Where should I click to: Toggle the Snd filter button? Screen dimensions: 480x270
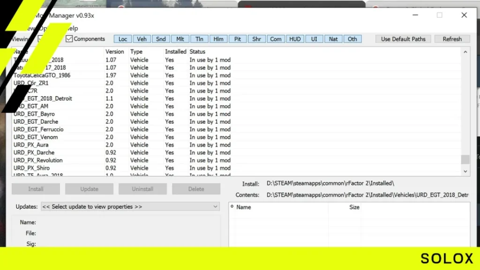pyautogui.click(x=161, y=39)
